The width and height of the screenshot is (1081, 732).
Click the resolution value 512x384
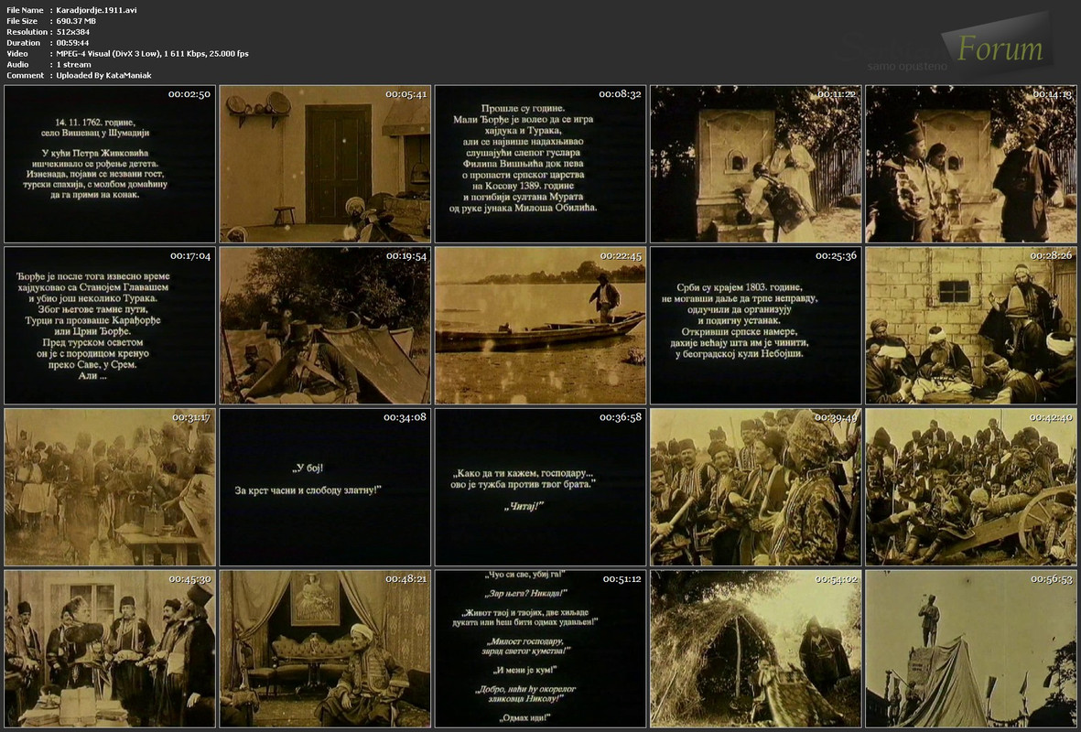coord(73,32)
